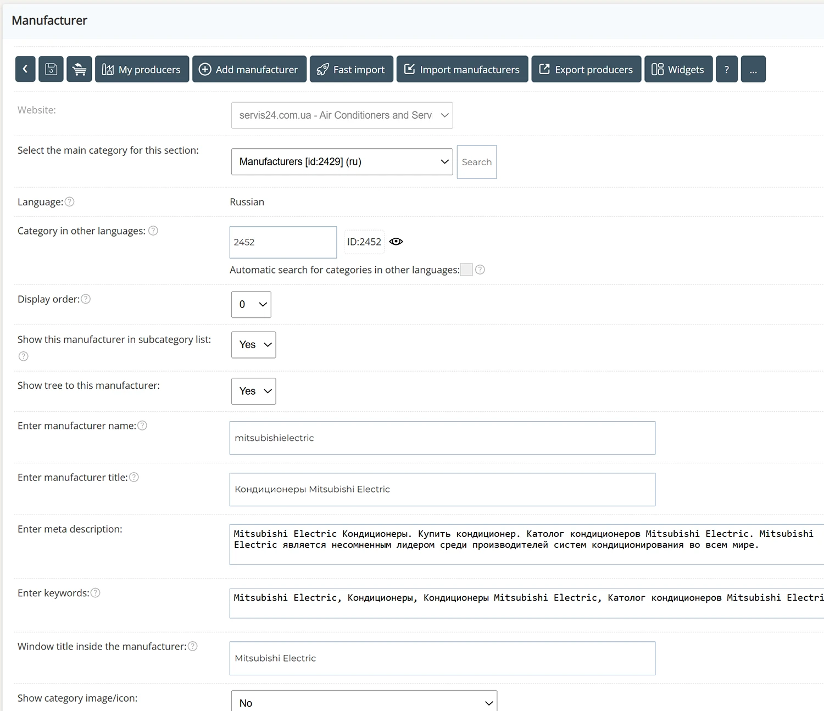824x711 pixels.
Task: Open My producers list
Action: 142,69
